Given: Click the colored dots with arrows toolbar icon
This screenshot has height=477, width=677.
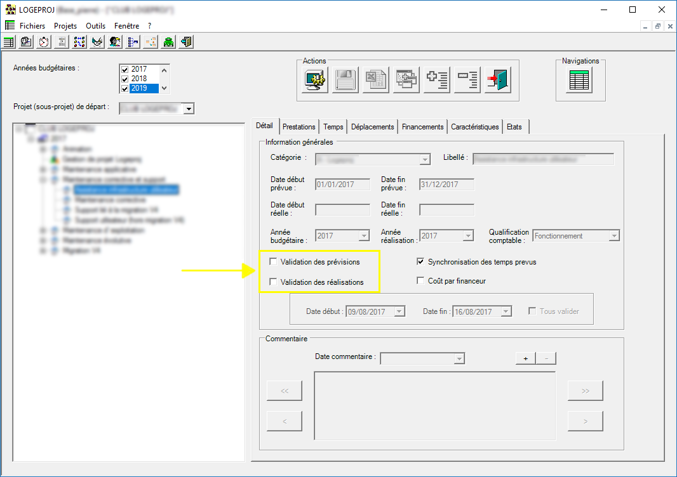Looking at the screenshot, I should 79,42.
